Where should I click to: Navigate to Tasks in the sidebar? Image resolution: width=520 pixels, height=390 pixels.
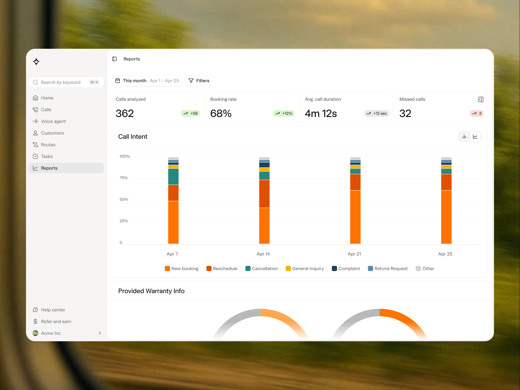coord(47,156)
